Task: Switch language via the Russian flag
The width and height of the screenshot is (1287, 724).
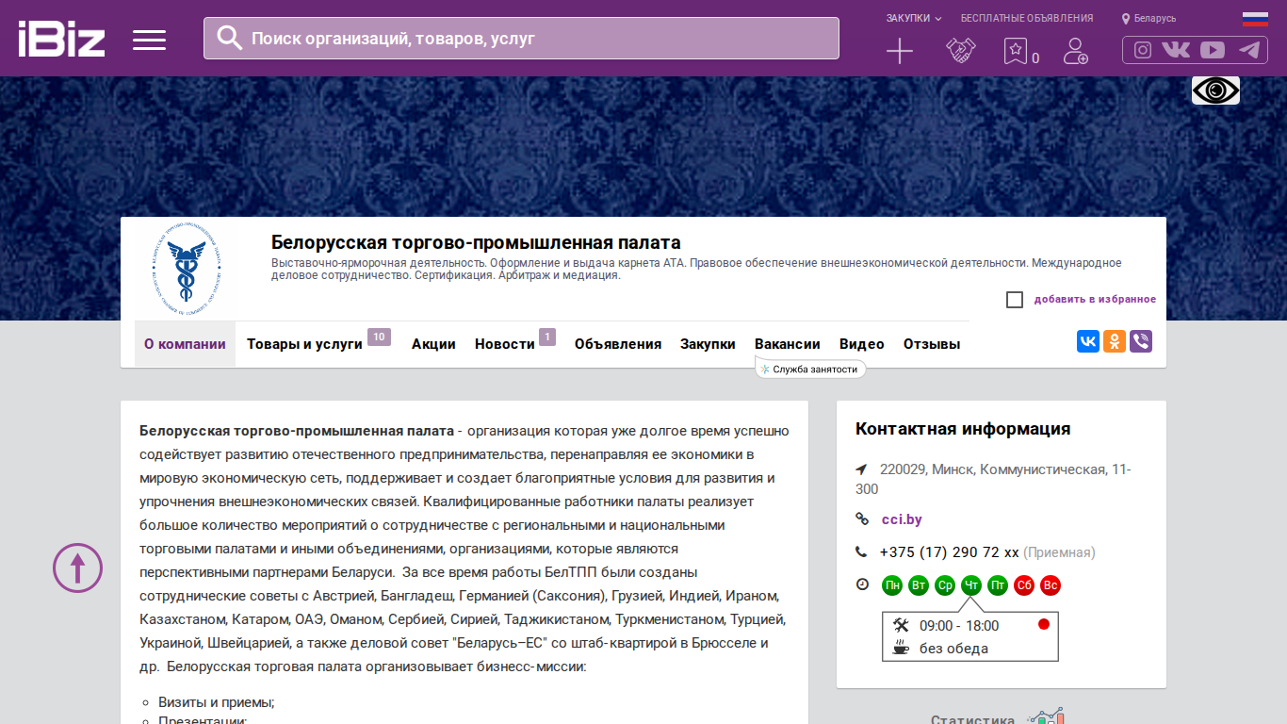Action: pyautogui.click(x=1255, y=19)
